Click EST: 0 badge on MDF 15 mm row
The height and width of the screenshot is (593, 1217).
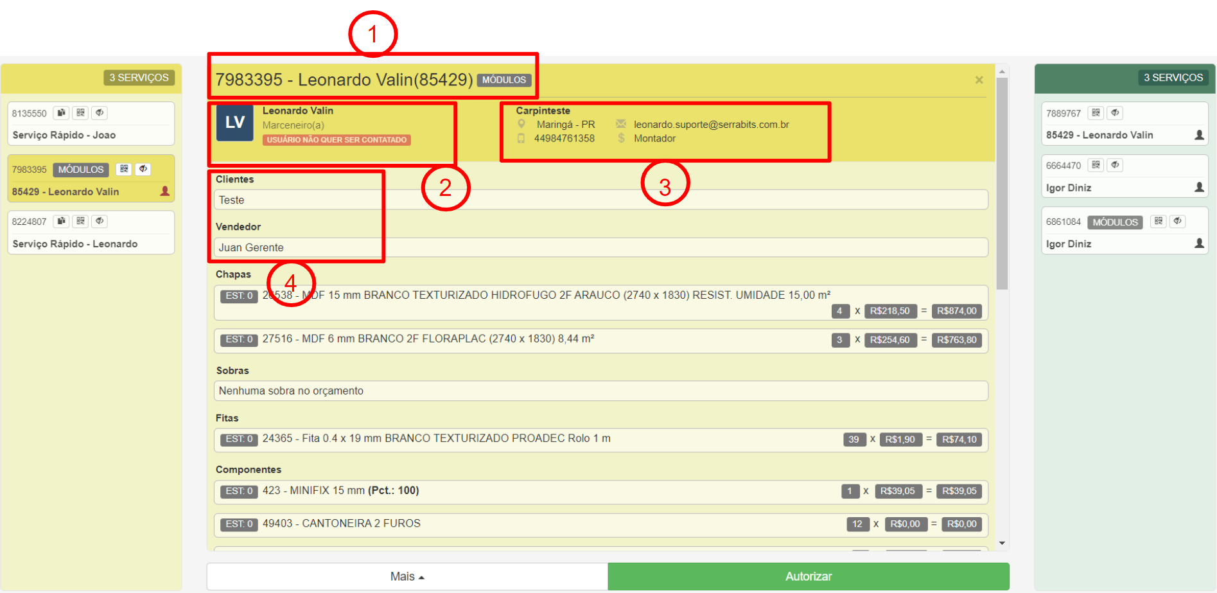click(x=239, y=296)
